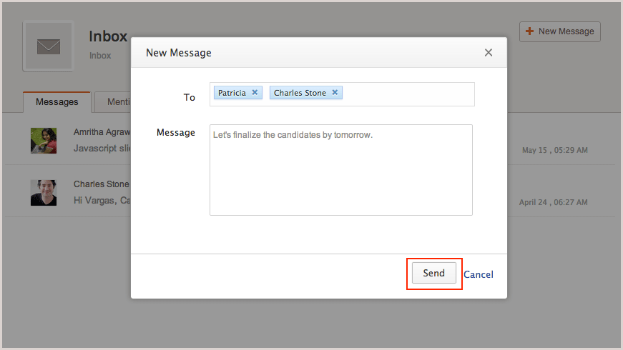Viewport: 623px width, 350px height.
Task: Select the Patricia recipient chip label
Action: (232, 93)
